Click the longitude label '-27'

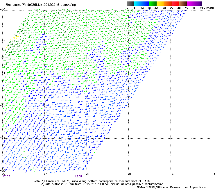44,174
